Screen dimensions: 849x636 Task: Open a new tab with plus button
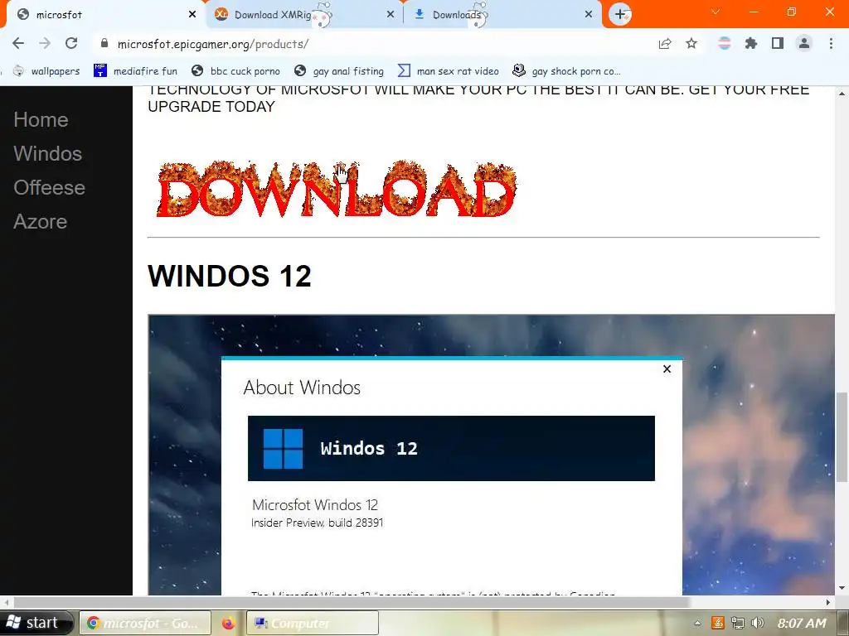[620, 14]
